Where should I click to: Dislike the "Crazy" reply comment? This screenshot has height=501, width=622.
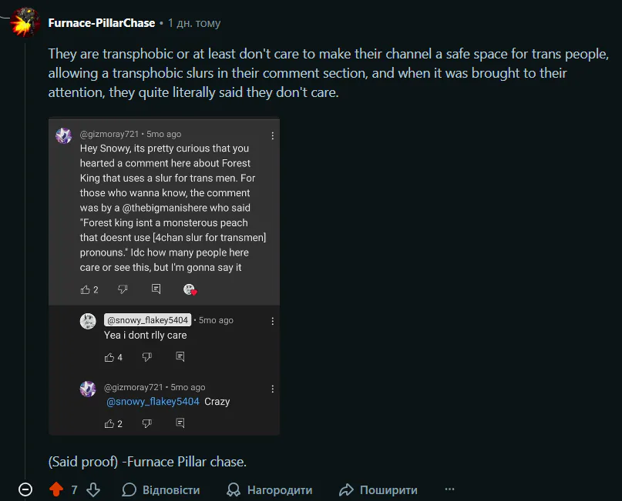coord(146,423)
